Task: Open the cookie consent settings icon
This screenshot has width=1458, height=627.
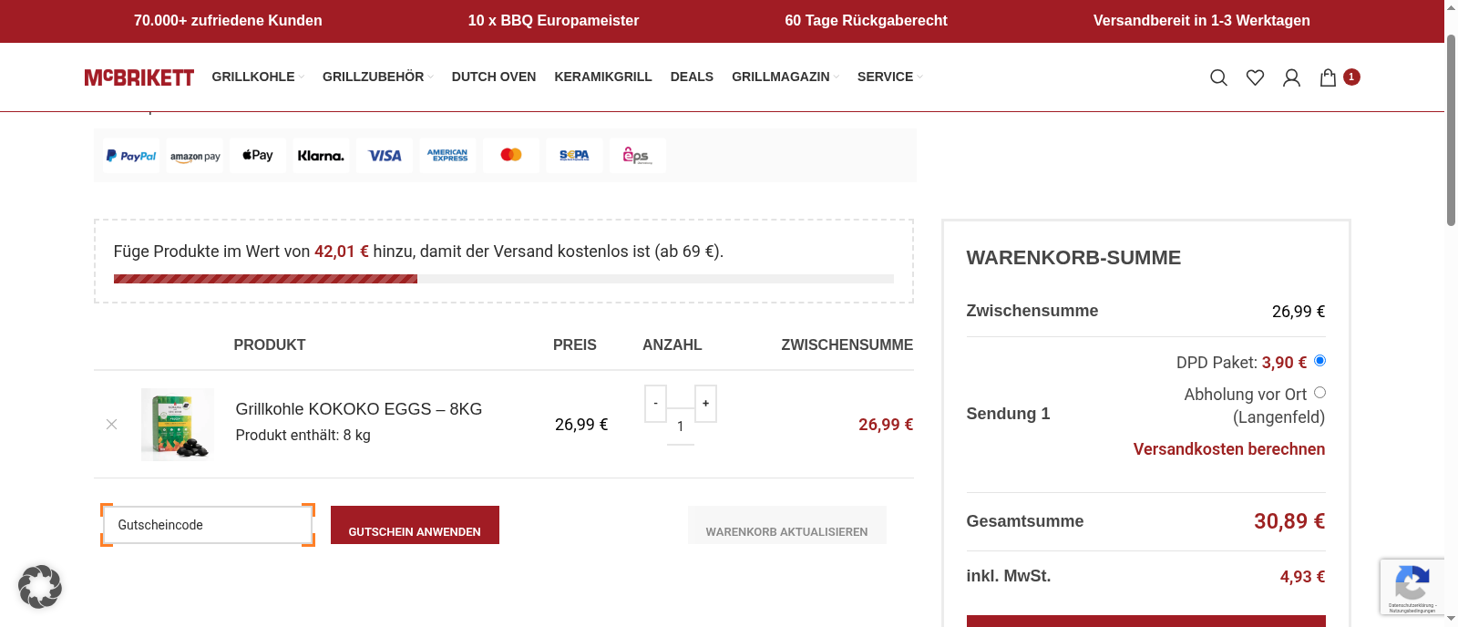Action: pos(40,586)
